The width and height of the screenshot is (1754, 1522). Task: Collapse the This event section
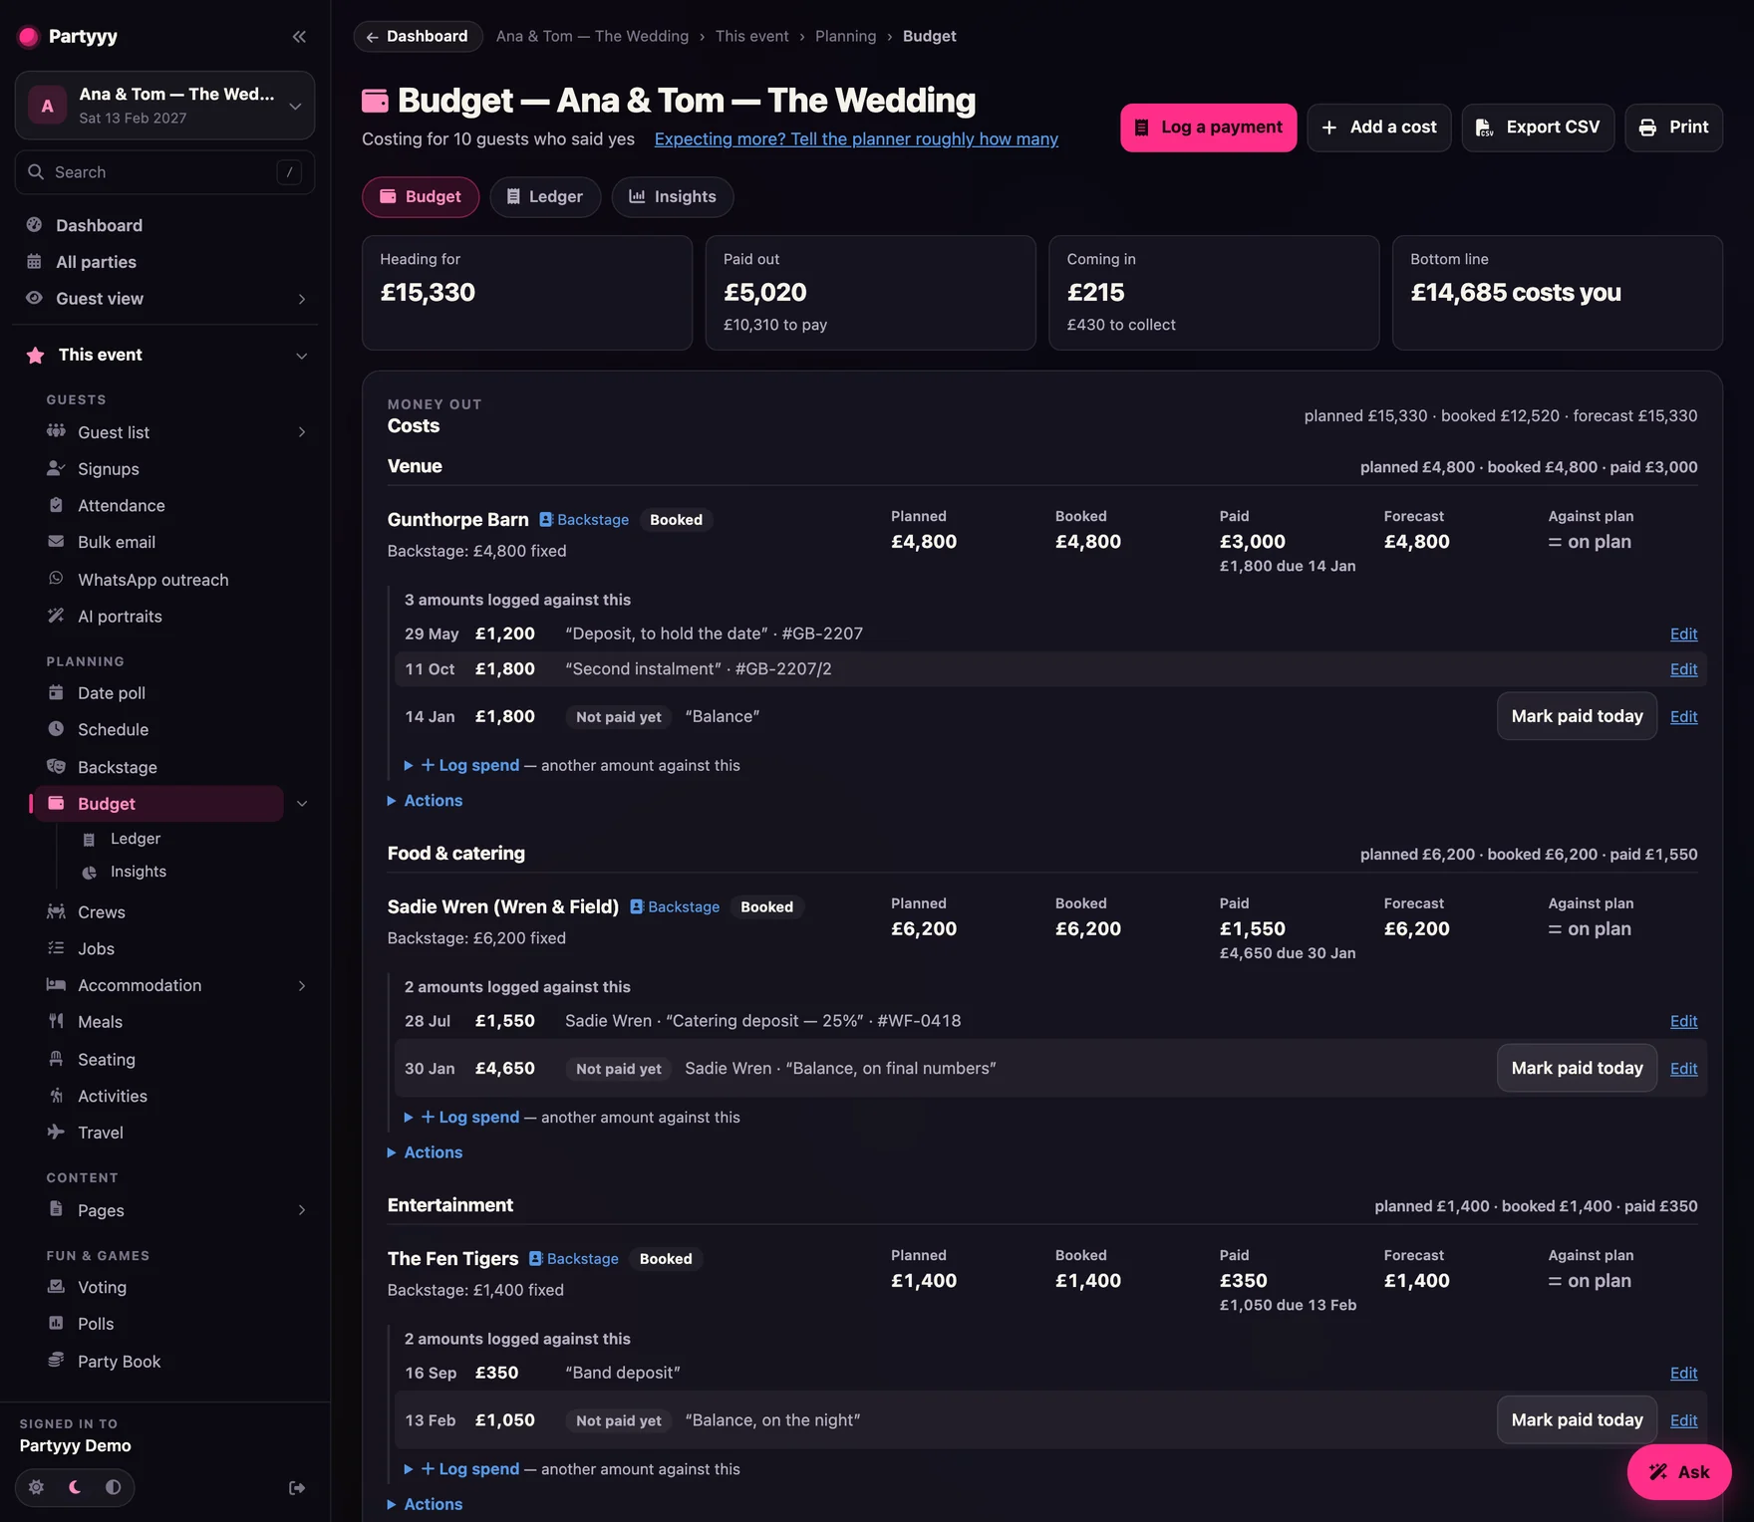pyautogui.click(x=301, y=356)
